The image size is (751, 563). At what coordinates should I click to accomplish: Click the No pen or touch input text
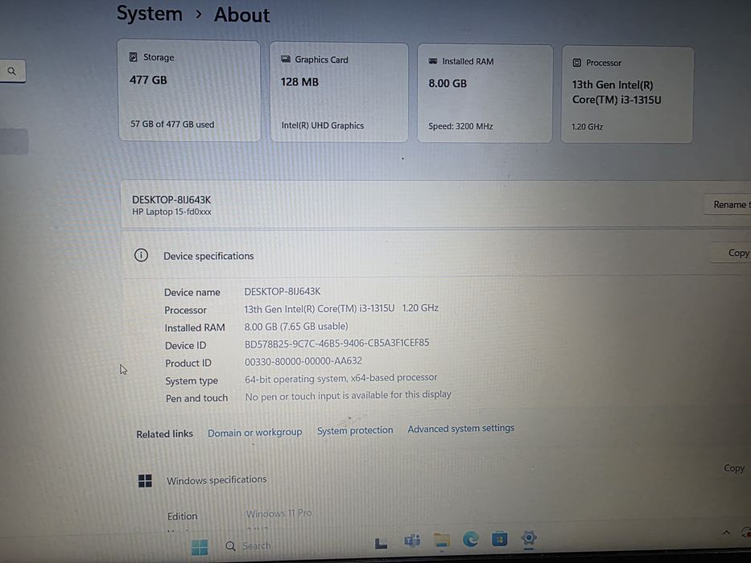pyautogui.click(x=349, y=396)
